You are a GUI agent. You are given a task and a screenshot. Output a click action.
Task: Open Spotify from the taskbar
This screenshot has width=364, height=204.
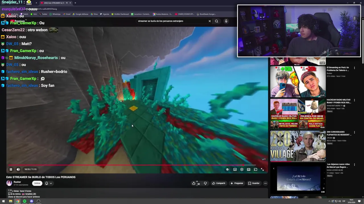point(24,201)
